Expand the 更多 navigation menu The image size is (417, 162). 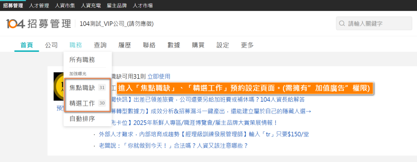pos(247,45)
